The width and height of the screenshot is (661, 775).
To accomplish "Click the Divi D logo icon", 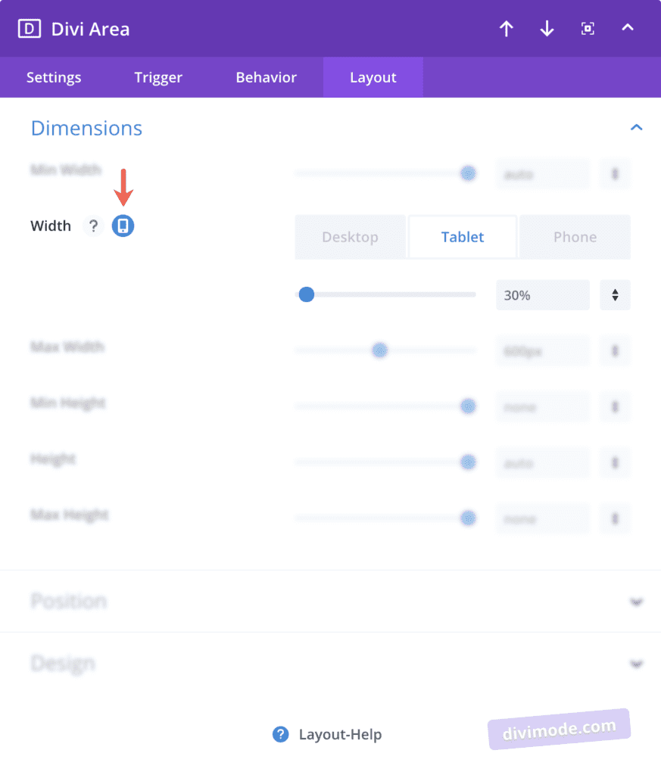I will 30,29.
